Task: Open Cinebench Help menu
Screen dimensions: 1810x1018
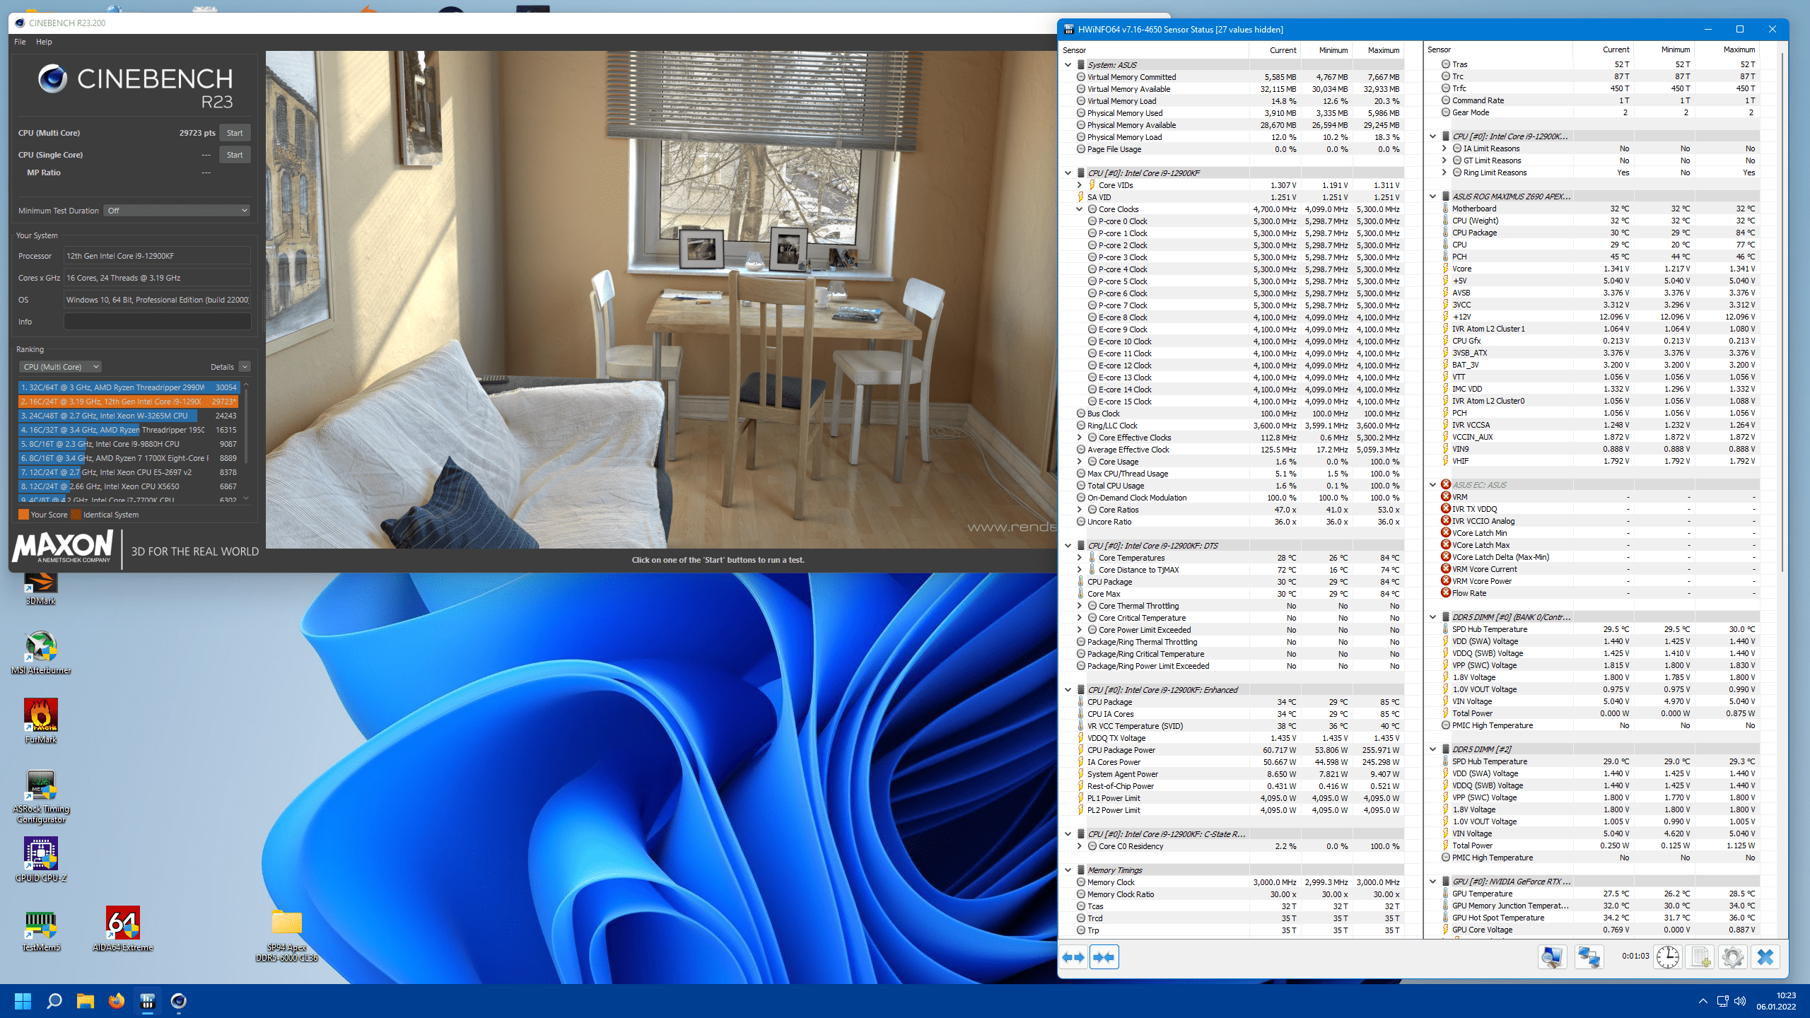Action: coord(44,42)
